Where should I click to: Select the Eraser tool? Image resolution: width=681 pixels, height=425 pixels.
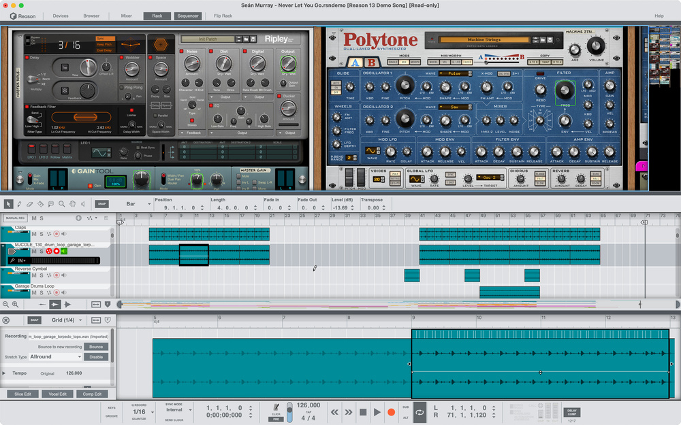coord(29,203)
